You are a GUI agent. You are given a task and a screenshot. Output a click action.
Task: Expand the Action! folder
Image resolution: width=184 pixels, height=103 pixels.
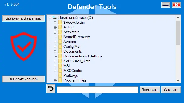click(55, 27)
